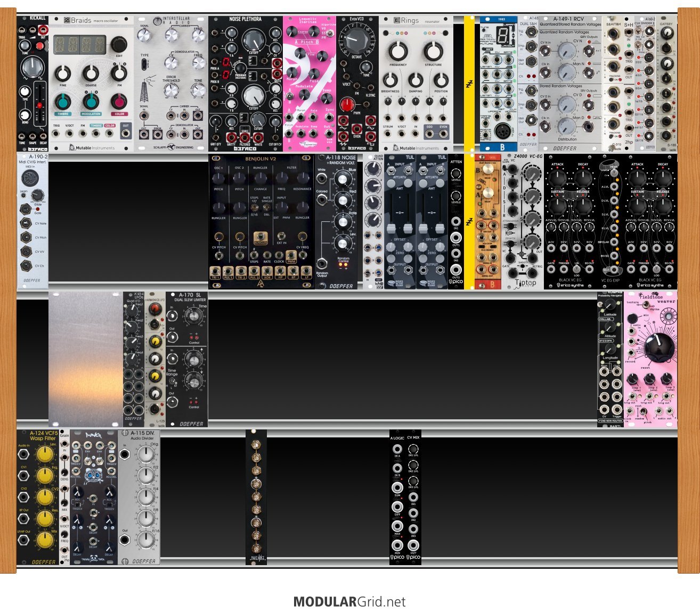Click the EVEN output jack on Rings
The width and height of the screenshot is (700, 613).
(443, 133)
